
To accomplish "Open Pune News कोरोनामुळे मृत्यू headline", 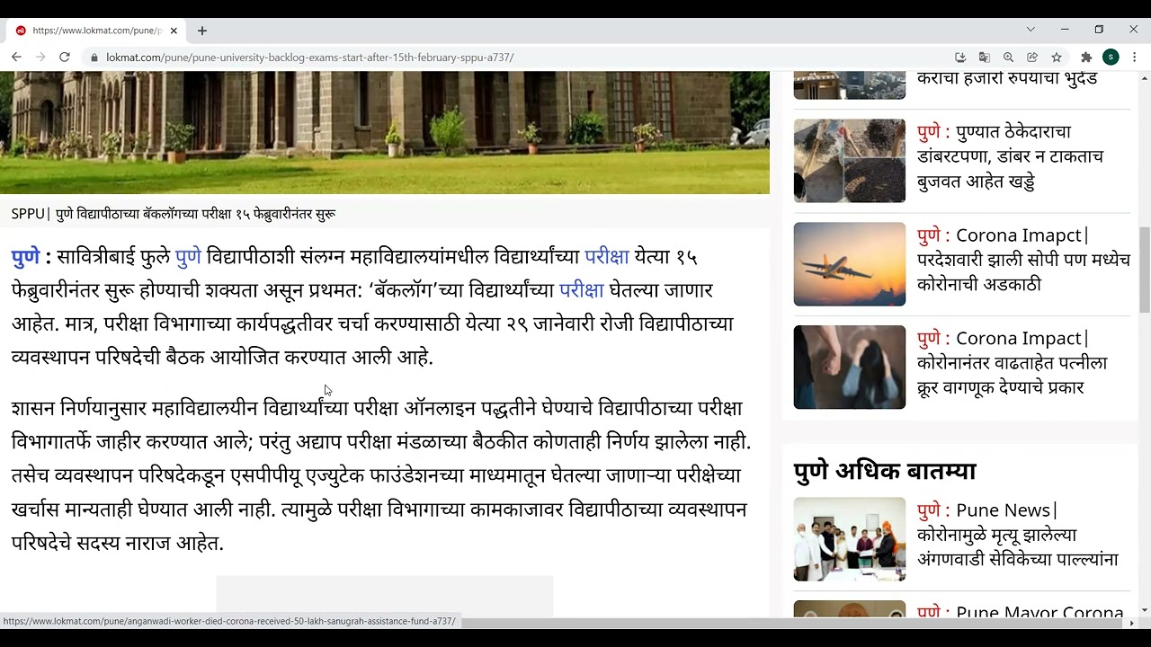I will click(x=1018, y=535).
